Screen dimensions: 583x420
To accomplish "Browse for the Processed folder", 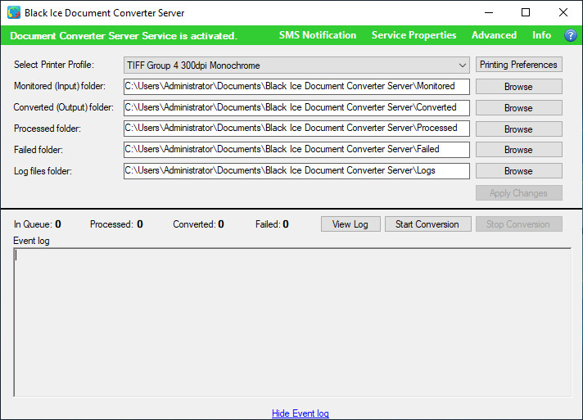I will (x=518, y=129).
